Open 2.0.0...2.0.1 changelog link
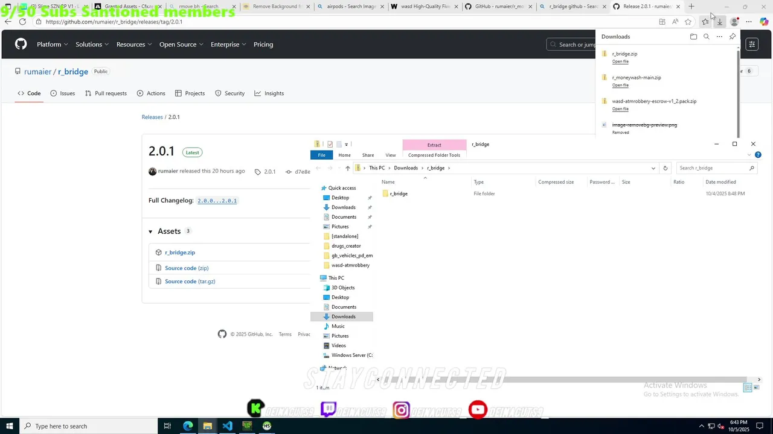The height and width of the screenshot is (434, 773). tap(217, 201)
